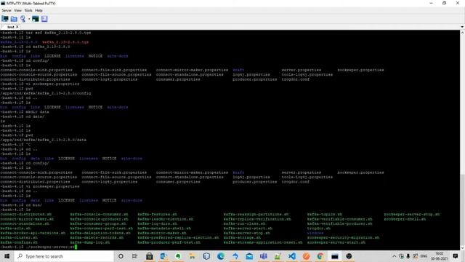Viewport: 465px width, 262px height.
Task: Click the black terminal window toolbar icon
Action: (36, 19)
